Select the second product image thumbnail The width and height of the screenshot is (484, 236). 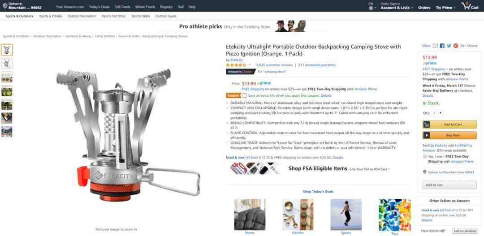tap(7, 64)
